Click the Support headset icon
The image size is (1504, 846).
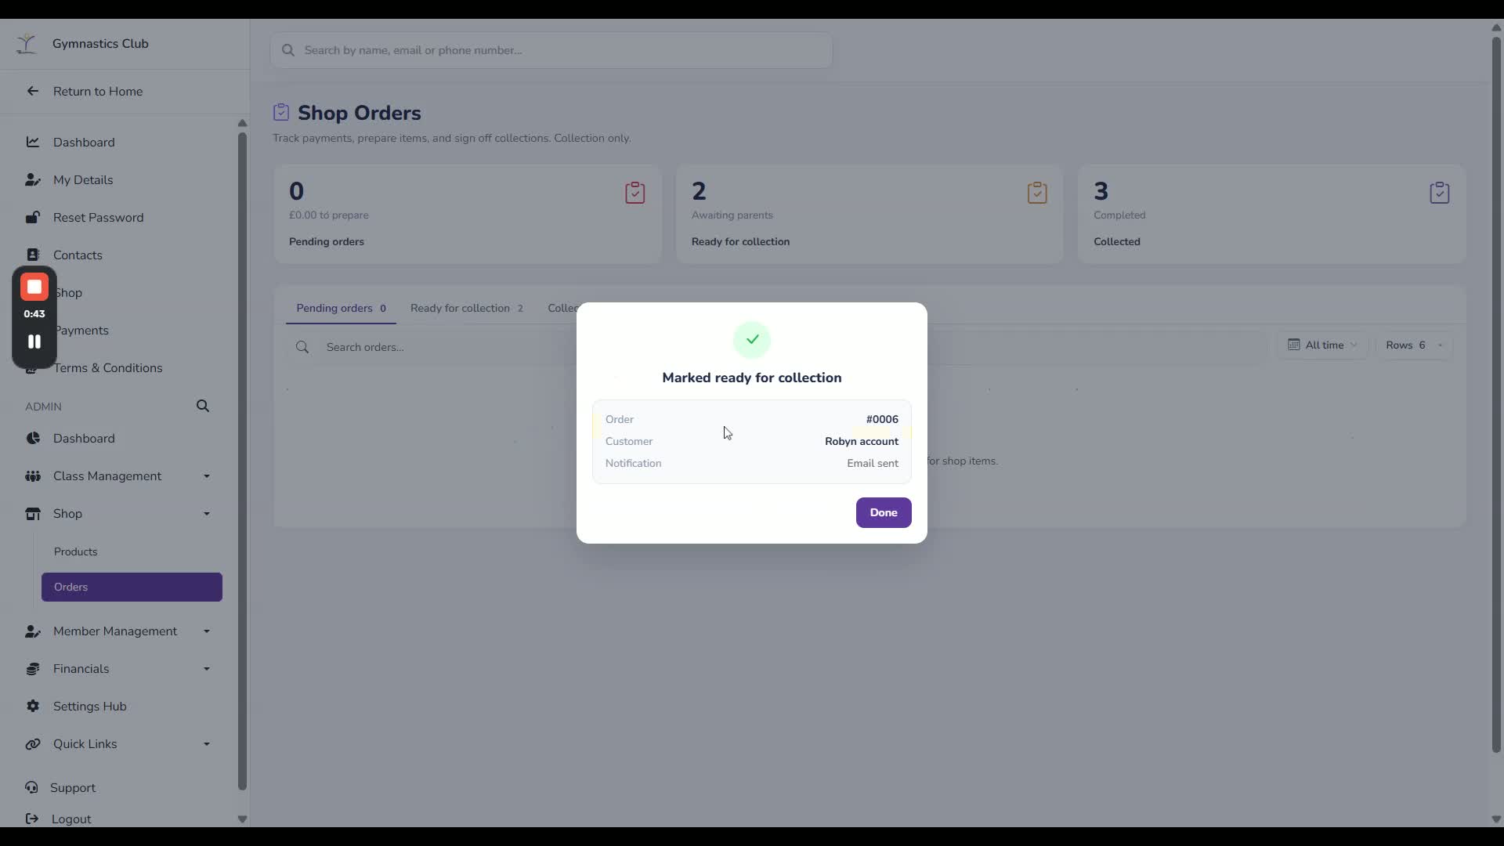pos(31,787)
